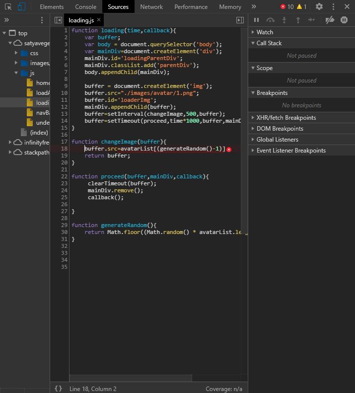Switch to the Console tab
Viewport: 355px width, 393px height.
point(86,7)
